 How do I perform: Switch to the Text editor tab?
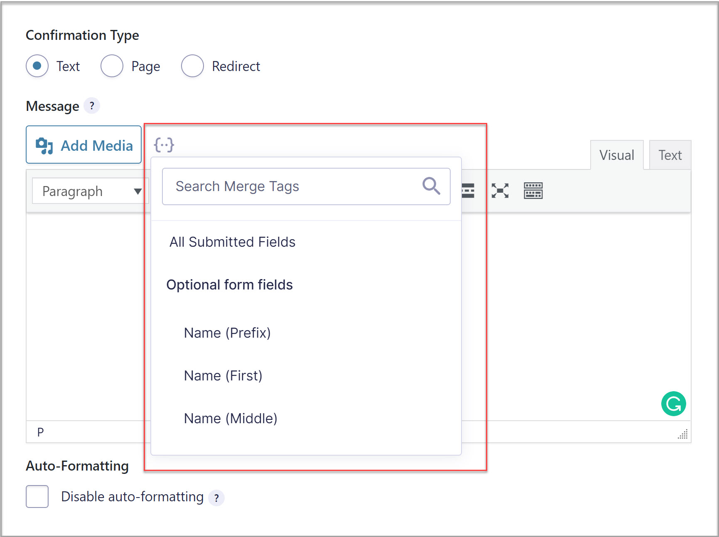pos(670,155)
